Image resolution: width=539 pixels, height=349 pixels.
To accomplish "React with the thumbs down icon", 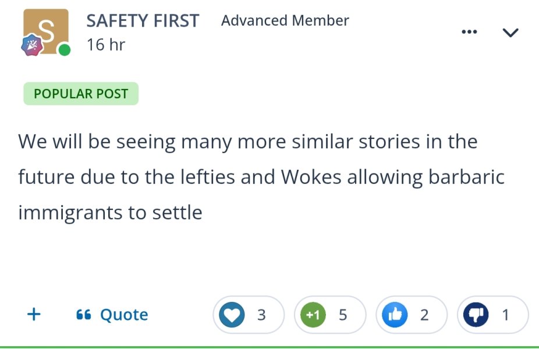I will pos(476,315).
